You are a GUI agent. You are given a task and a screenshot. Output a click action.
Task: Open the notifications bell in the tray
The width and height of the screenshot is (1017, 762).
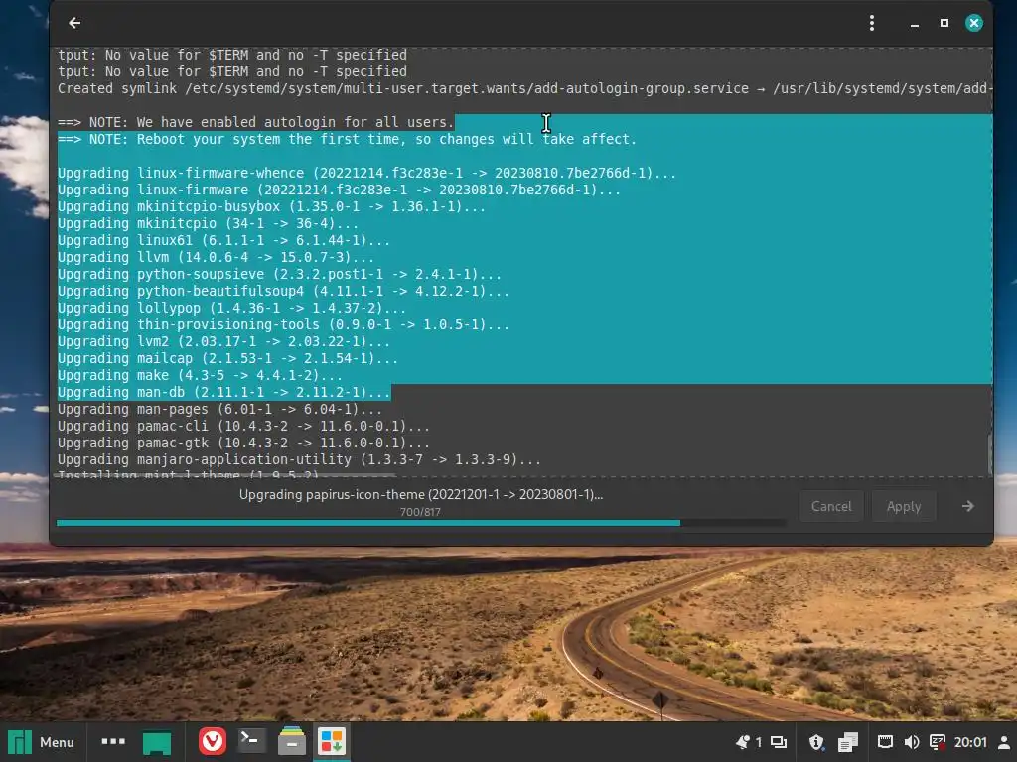click(x=743, y=742)
